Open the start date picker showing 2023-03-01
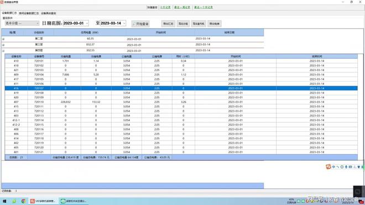The width and height of the screenshot is (365, 205). 76,23
